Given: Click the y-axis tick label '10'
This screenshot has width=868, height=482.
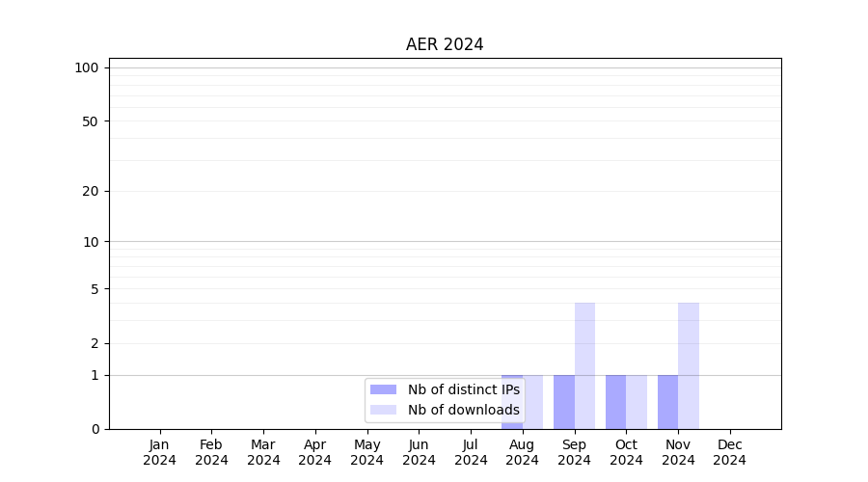Looking at the screenshot, I should (x=91, y=242).
